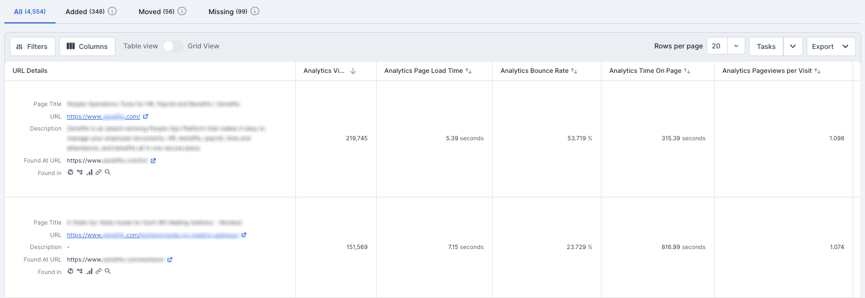
Task: Toggle between Table view and Grid View
Action: [173, 46]
